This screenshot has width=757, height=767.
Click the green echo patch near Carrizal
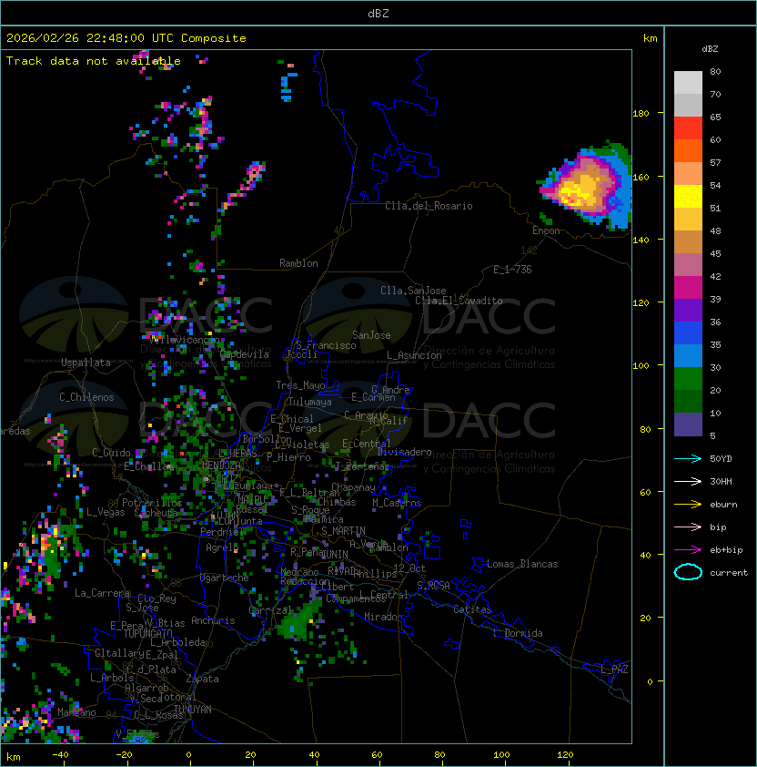(x=298, y=620)
